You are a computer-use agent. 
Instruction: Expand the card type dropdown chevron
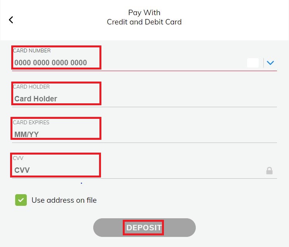pyautogui.click(x=270, y=63)
